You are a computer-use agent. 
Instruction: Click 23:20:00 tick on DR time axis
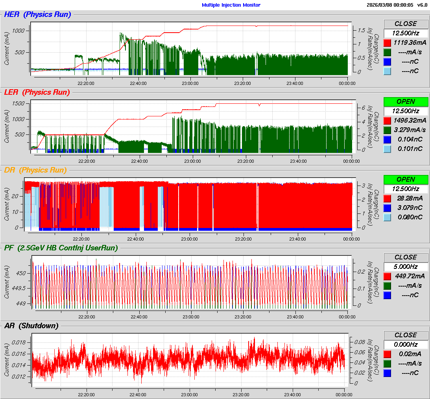coord(243,239)
